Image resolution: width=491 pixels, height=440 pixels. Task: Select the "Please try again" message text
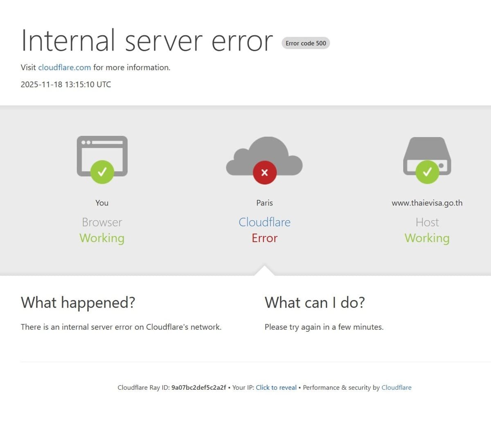(324, 327)
